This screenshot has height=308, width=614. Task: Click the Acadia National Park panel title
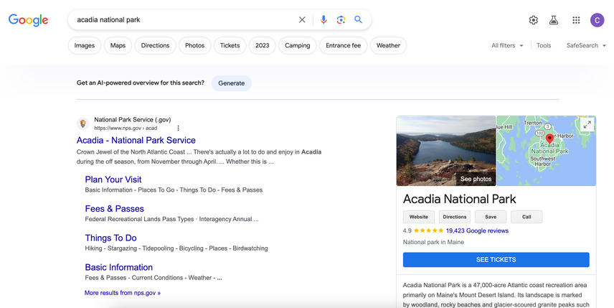[459, 199]
